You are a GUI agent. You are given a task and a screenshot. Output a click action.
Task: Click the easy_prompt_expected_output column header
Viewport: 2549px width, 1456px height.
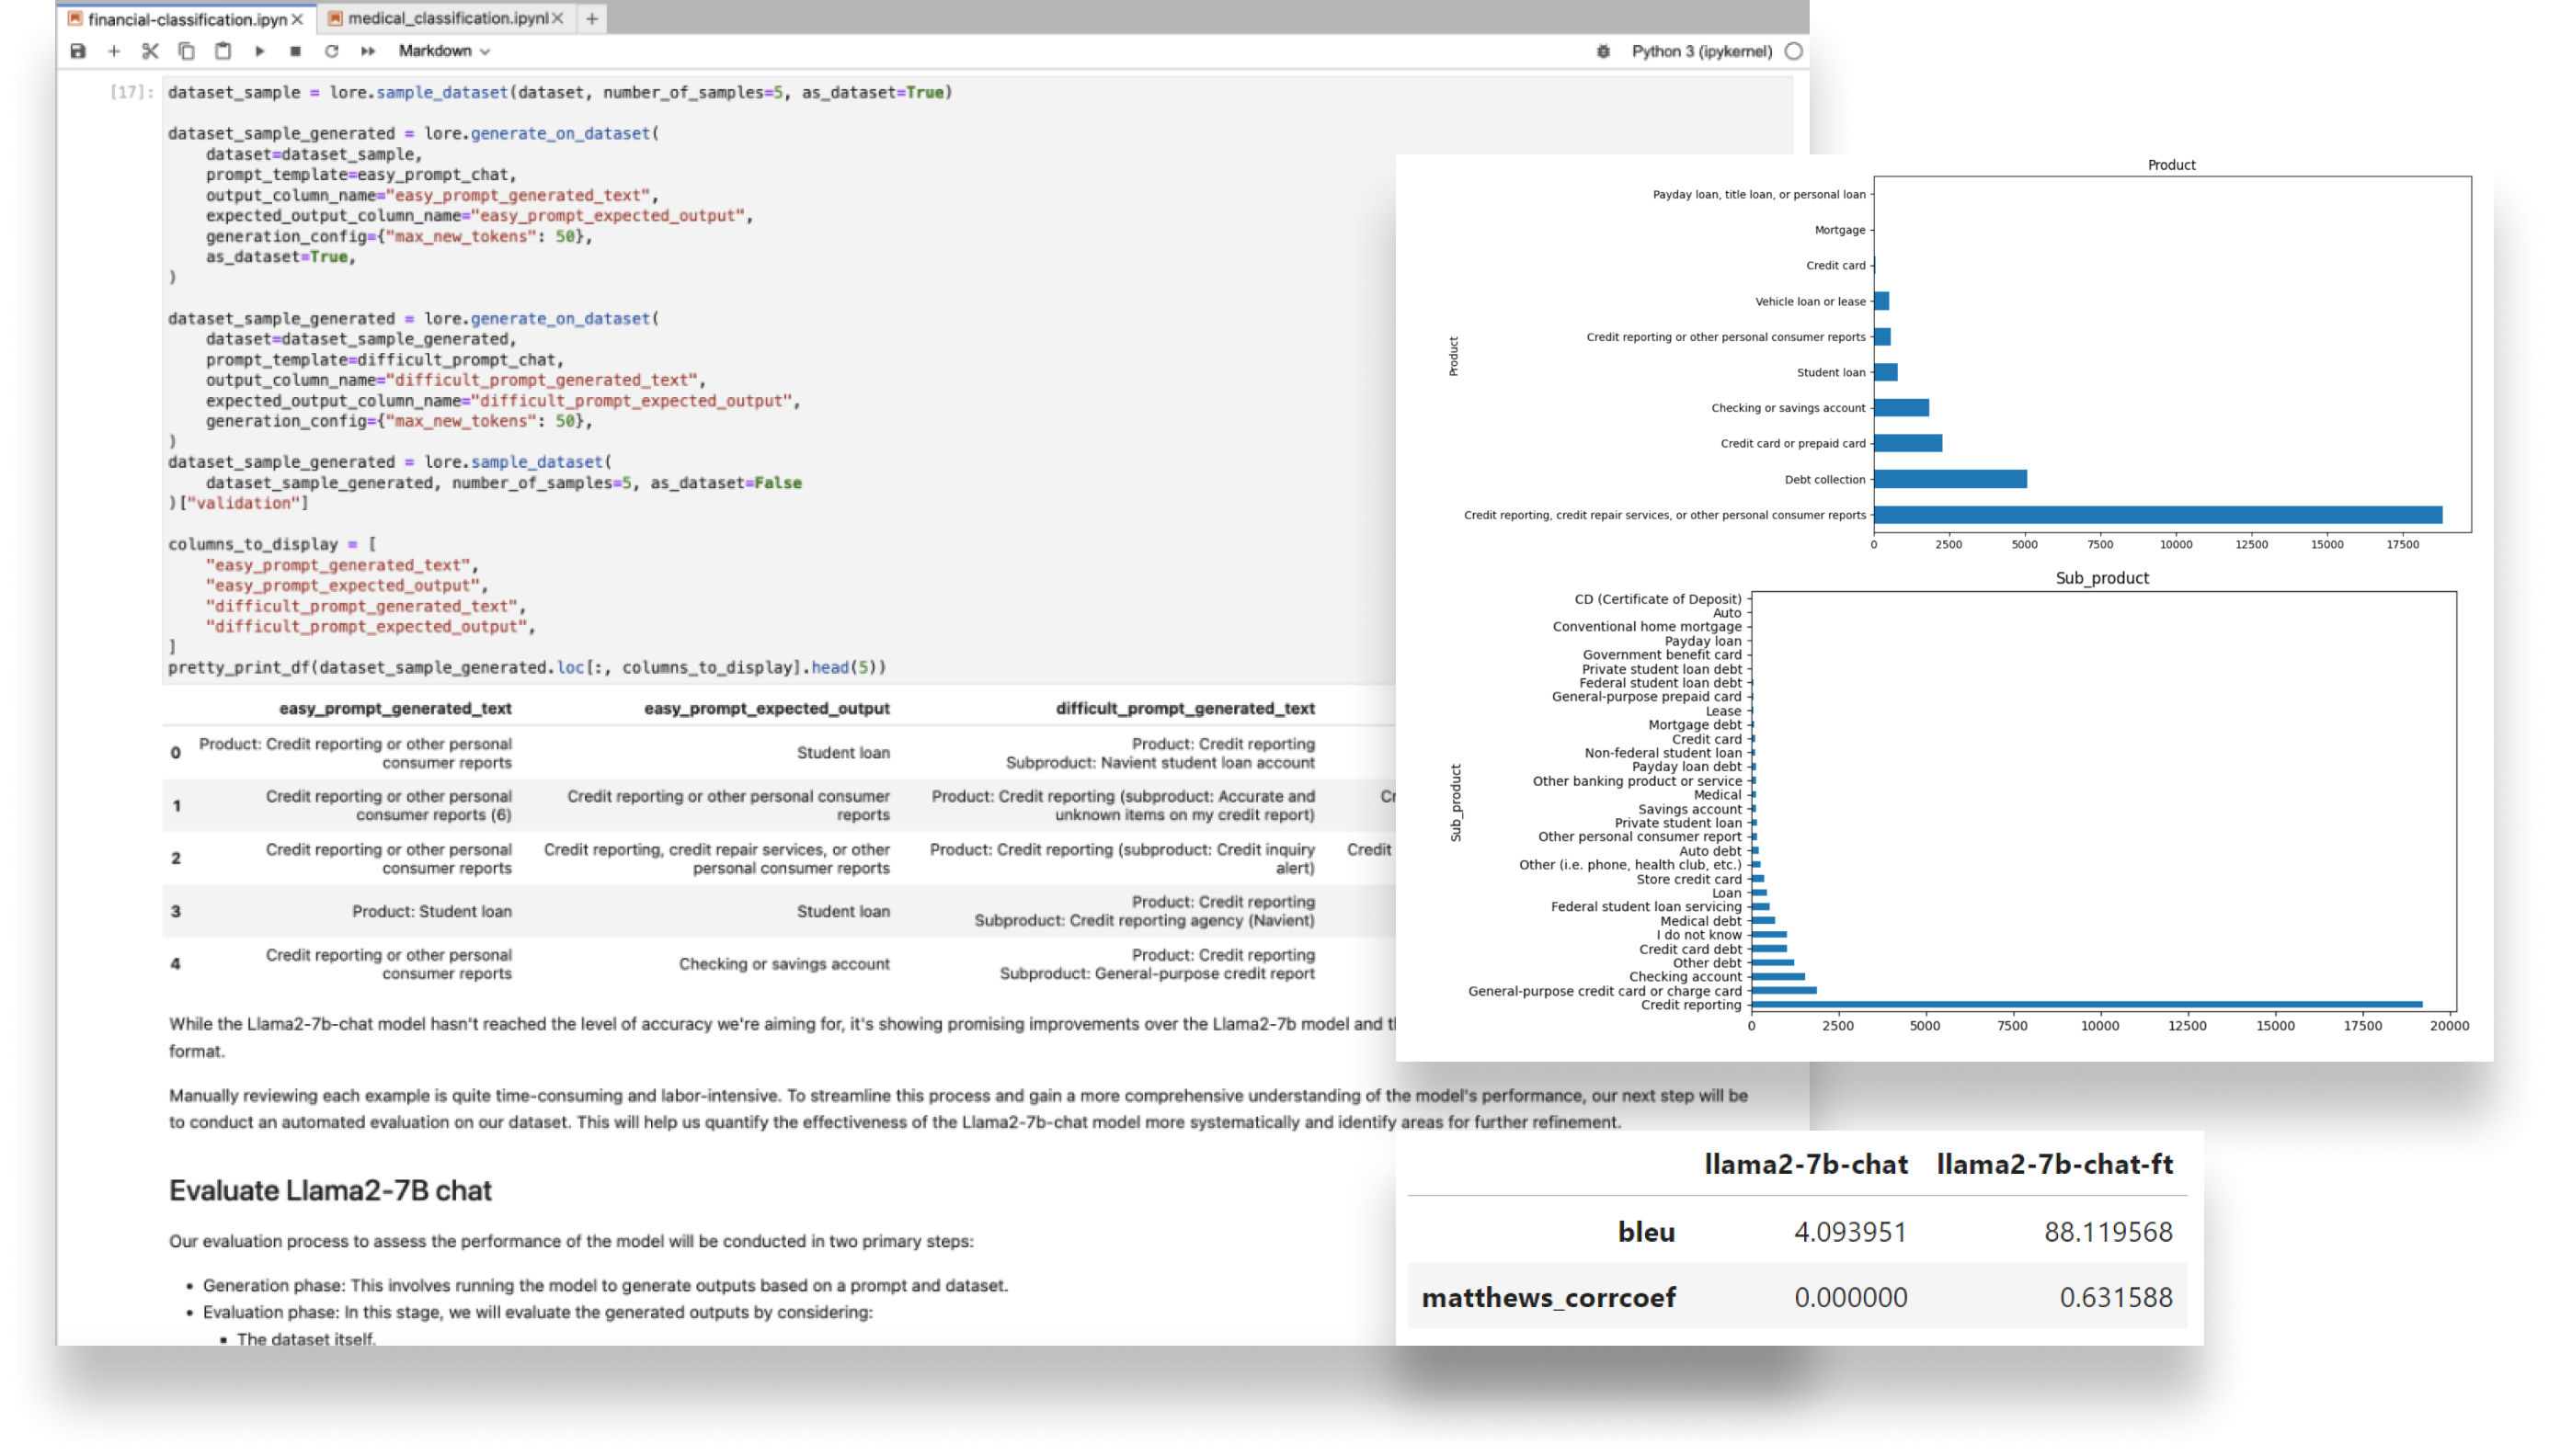point(766,708)
